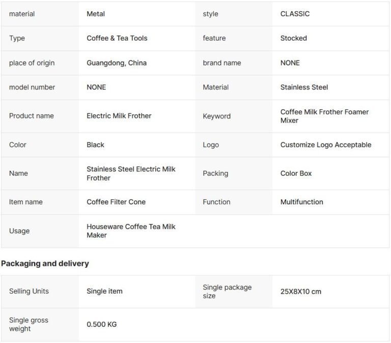Viewport: 391px width, 343px height.
Task: Select the 25X8X10 cm package size value
Action: point(301,292)
